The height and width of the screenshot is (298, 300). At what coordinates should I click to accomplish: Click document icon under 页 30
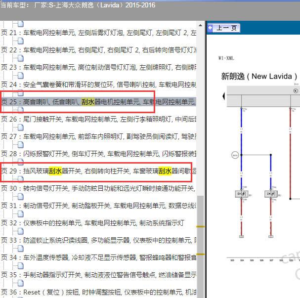(20, 197)
